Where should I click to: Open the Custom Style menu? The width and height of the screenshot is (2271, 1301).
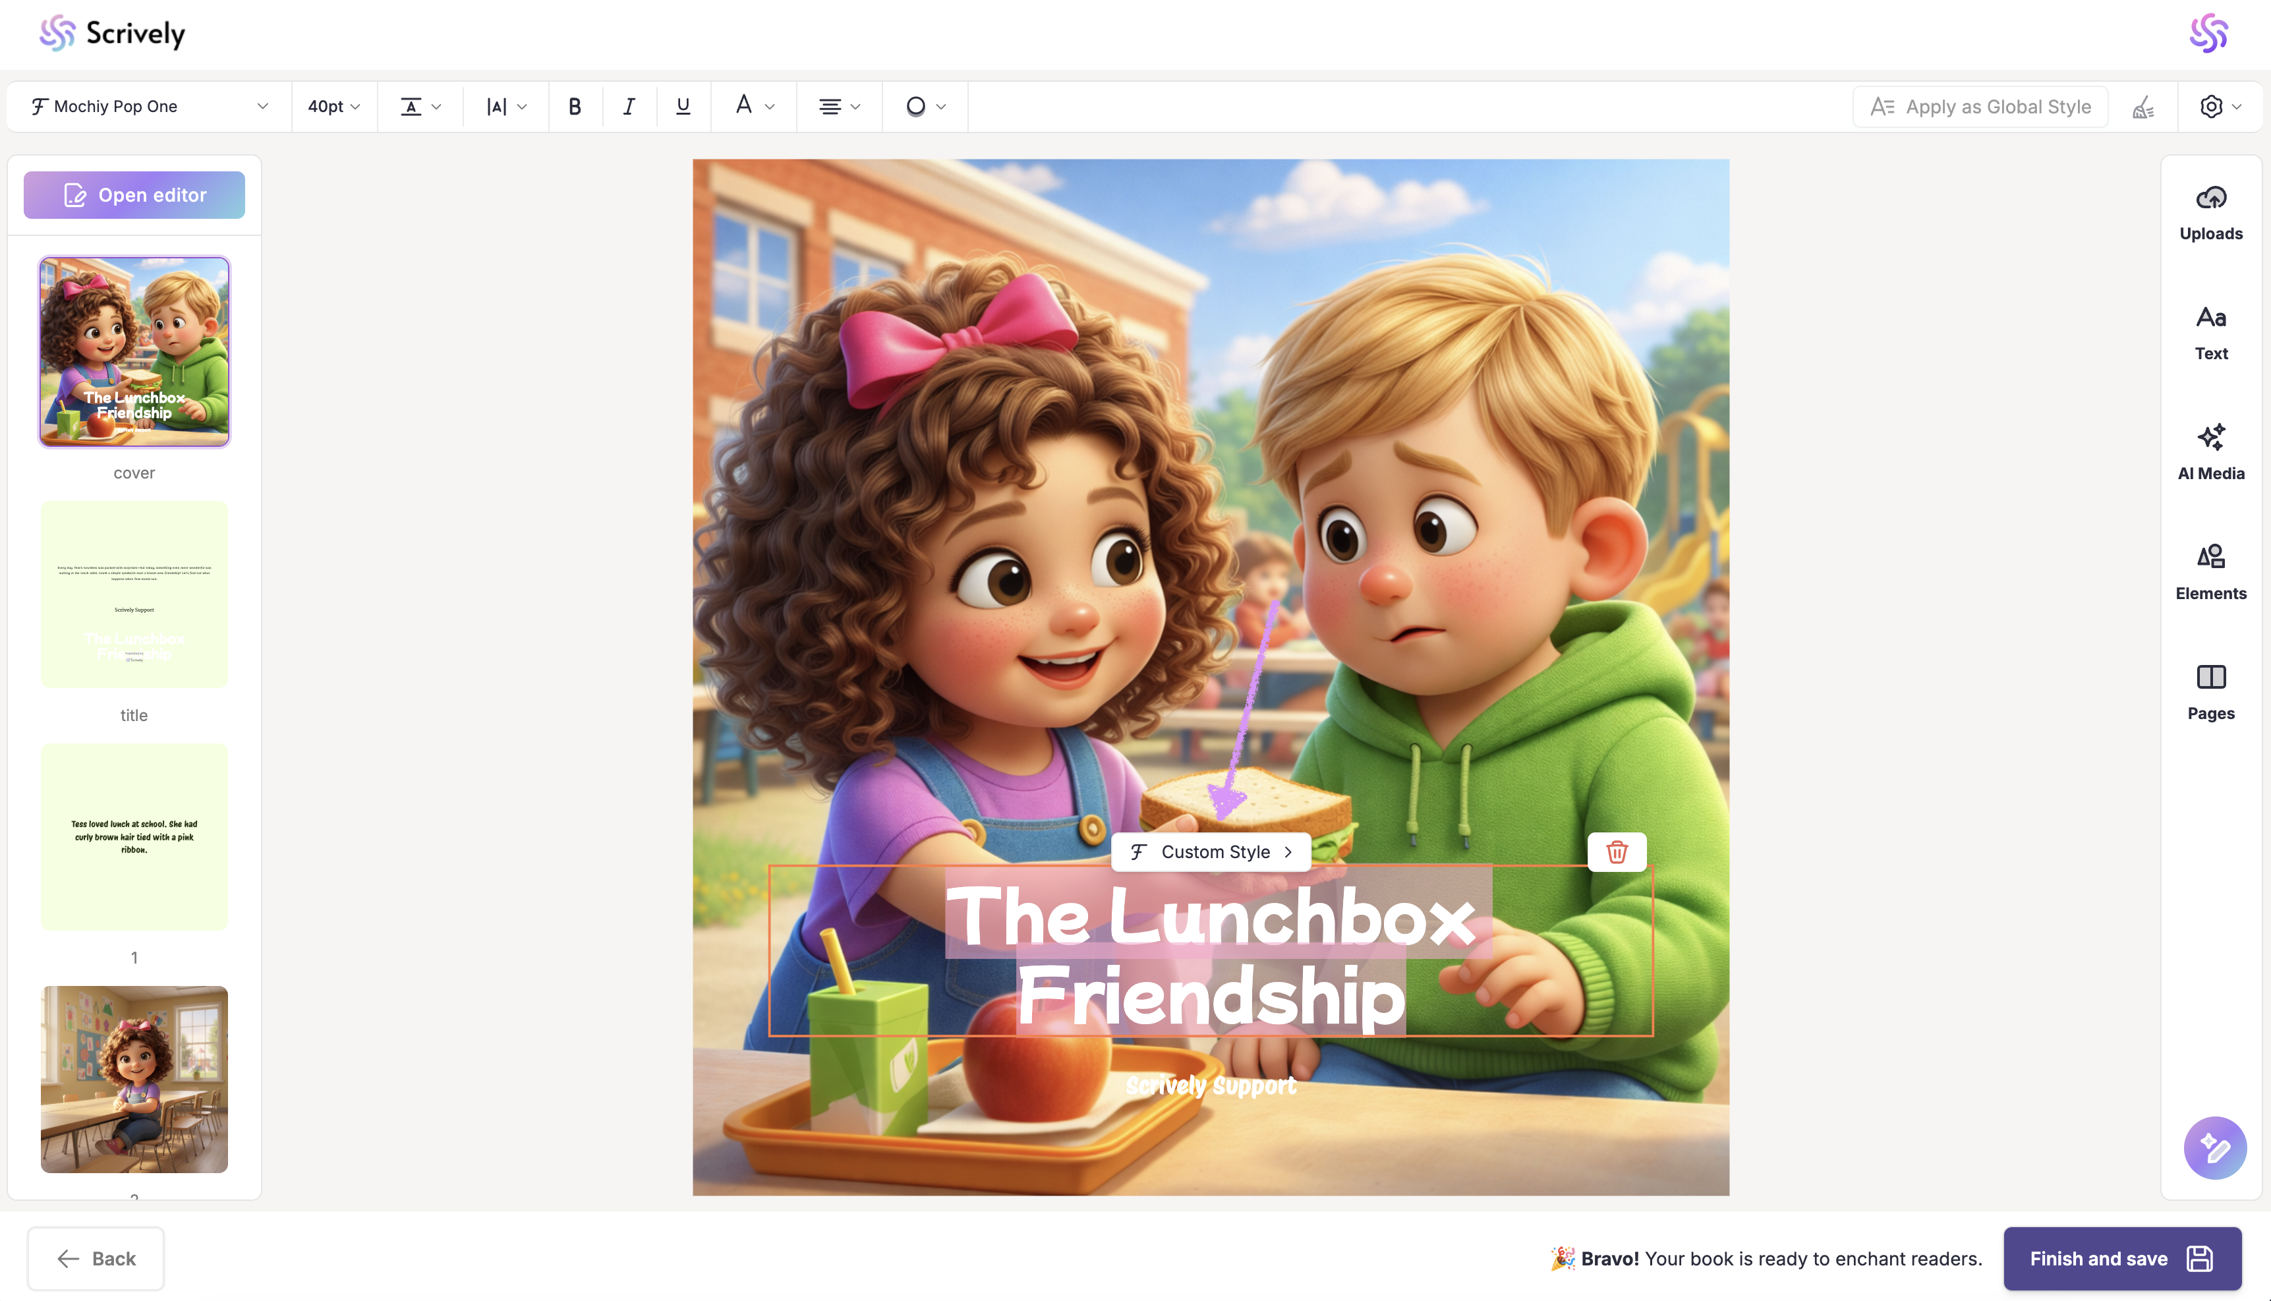[1211, 852]
